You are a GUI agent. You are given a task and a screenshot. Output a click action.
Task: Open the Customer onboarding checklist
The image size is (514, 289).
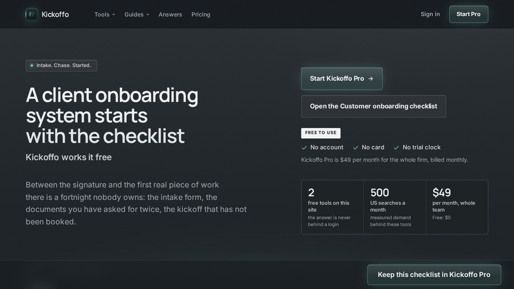pos(373,106)
